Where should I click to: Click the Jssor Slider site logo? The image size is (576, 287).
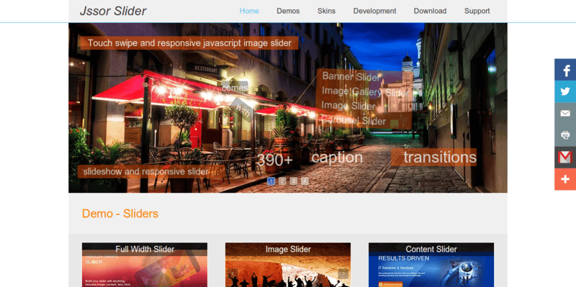tap(113, 11)
